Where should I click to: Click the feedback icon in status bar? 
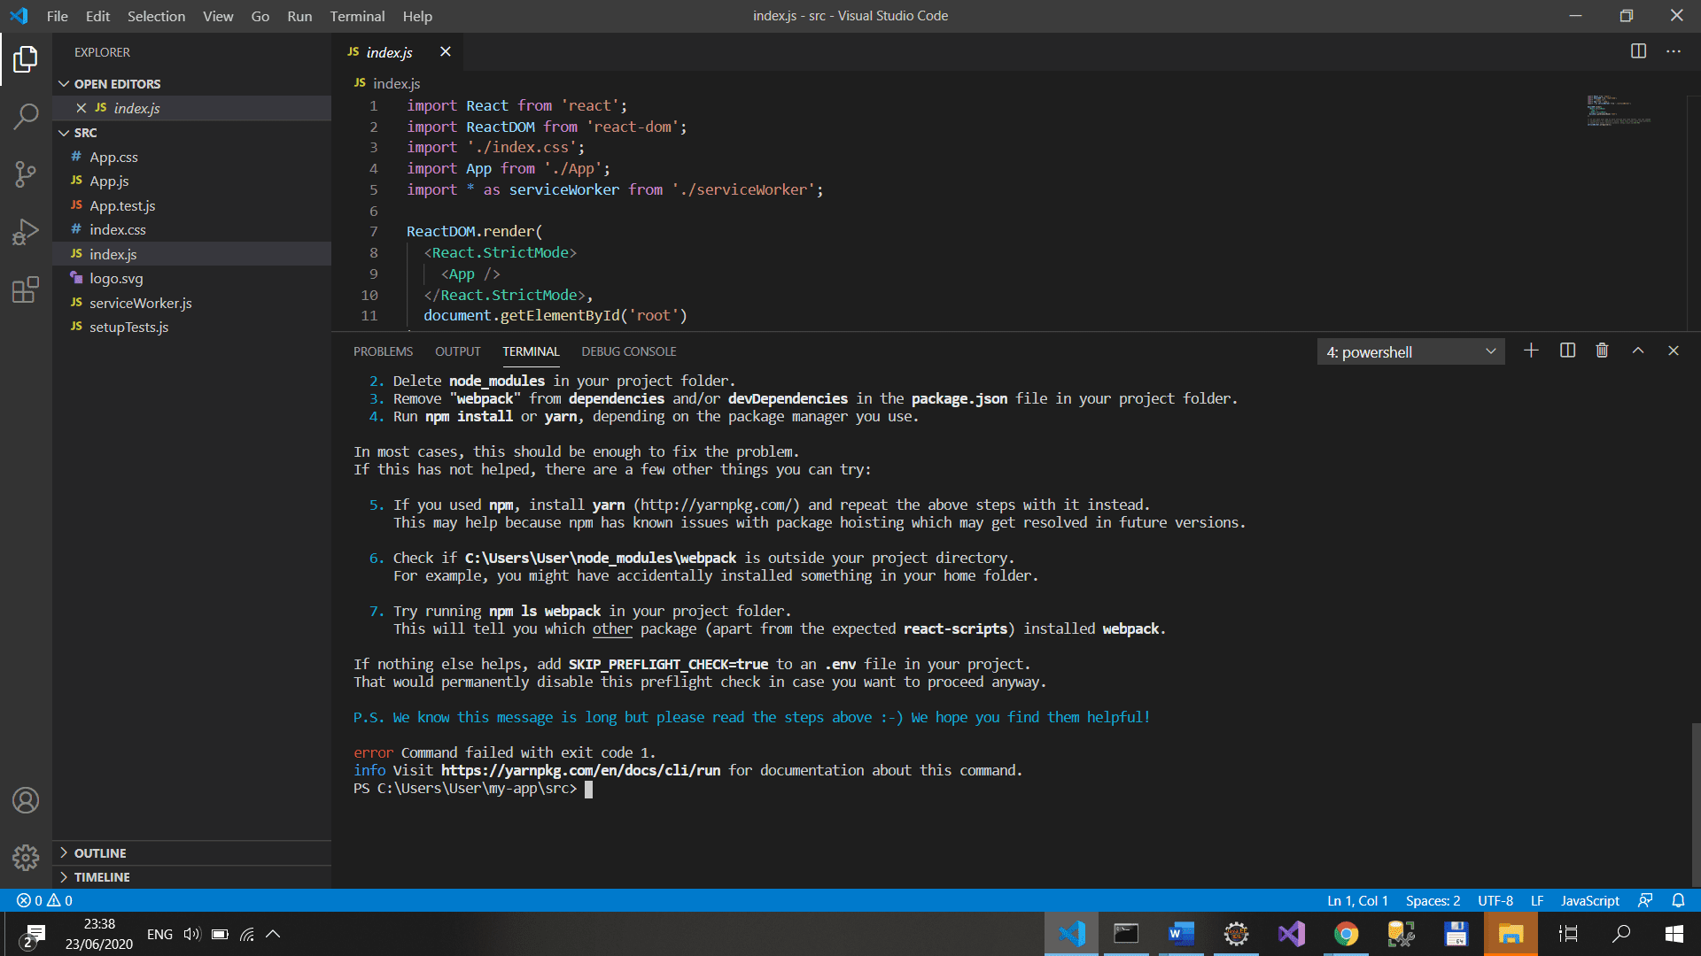point(1645,900)
